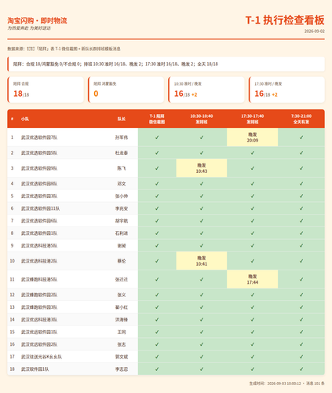Viewport: 332px width, 393px height.
Task: Click leader name 李兆安
Action: click(122, 208)
